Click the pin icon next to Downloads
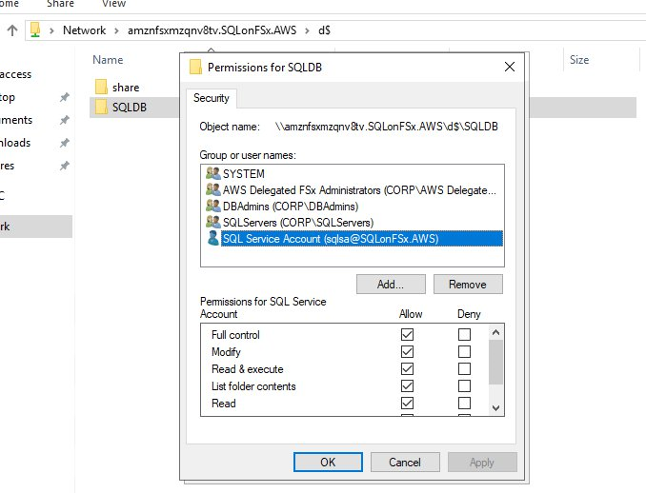The image size is (646, 493). [64, 143]
